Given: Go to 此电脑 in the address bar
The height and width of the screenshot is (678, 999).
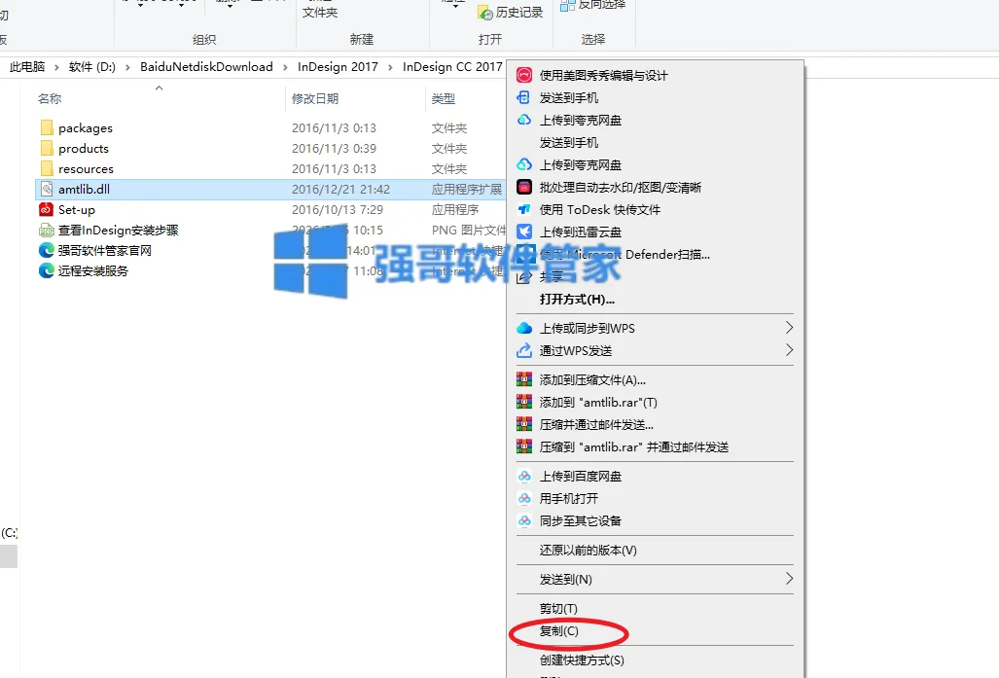Looking at the screenshot, I should [27, 67].
